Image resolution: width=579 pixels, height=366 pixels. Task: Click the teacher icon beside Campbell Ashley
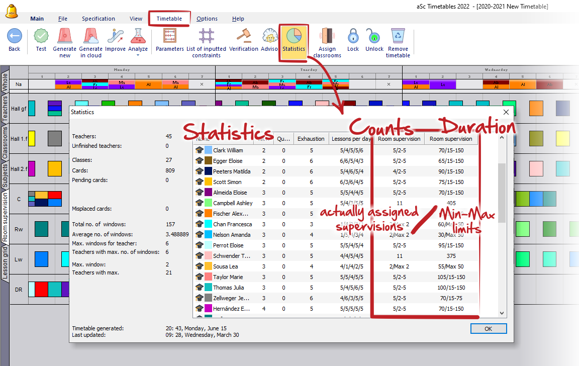[x=200, y=203]
